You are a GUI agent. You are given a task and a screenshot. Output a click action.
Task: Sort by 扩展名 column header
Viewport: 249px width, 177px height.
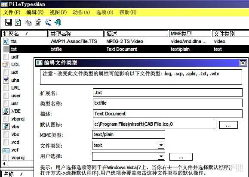(x=25, y=34)
